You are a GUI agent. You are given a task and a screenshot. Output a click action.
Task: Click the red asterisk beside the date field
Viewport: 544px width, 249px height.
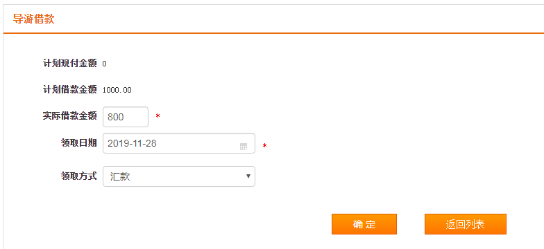265,147
